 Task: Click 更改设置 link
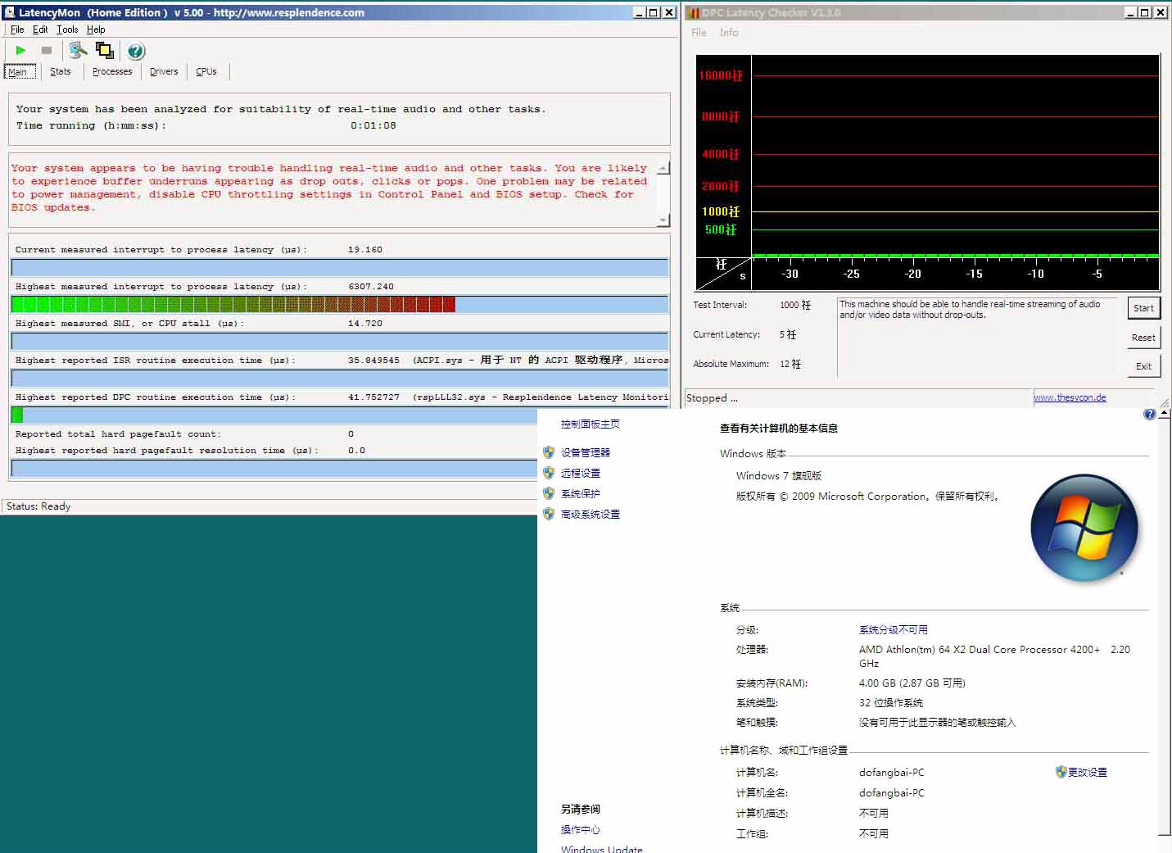click(x=1088, y=772)
